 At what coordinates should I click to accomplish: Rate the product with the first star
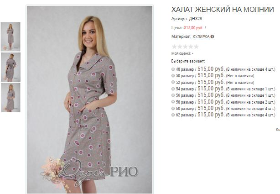point(174,47)
